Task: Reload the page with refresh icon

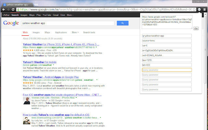Action: click(13, 9)
